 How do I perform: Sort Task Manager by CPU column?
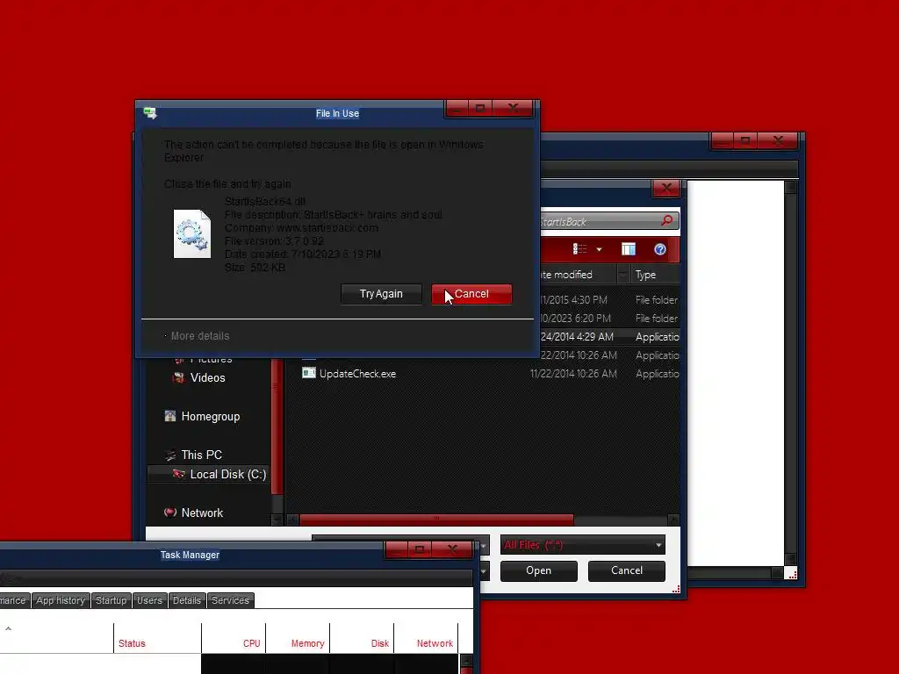[x=234, y=638]
